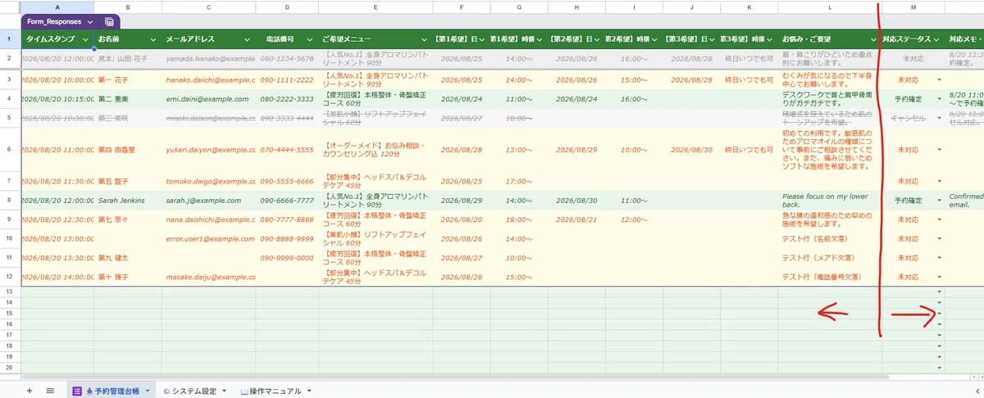Click the timestamp cell 2026/08/20 11:30:00
The width and height of the screenshot is (984, 398).
pos(57,181)
